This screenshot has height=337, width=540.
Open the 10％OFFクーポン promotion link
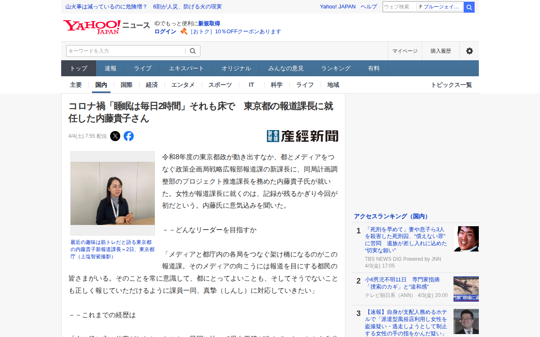235,32
